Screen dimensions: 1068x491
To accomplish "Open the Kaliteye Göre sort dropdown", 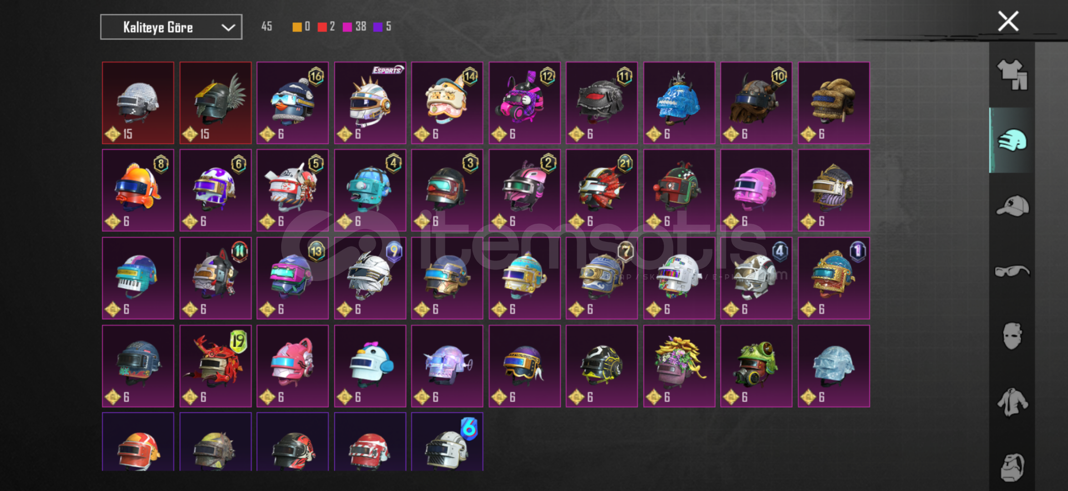I will pyautogui.click(x=171, y=27).
